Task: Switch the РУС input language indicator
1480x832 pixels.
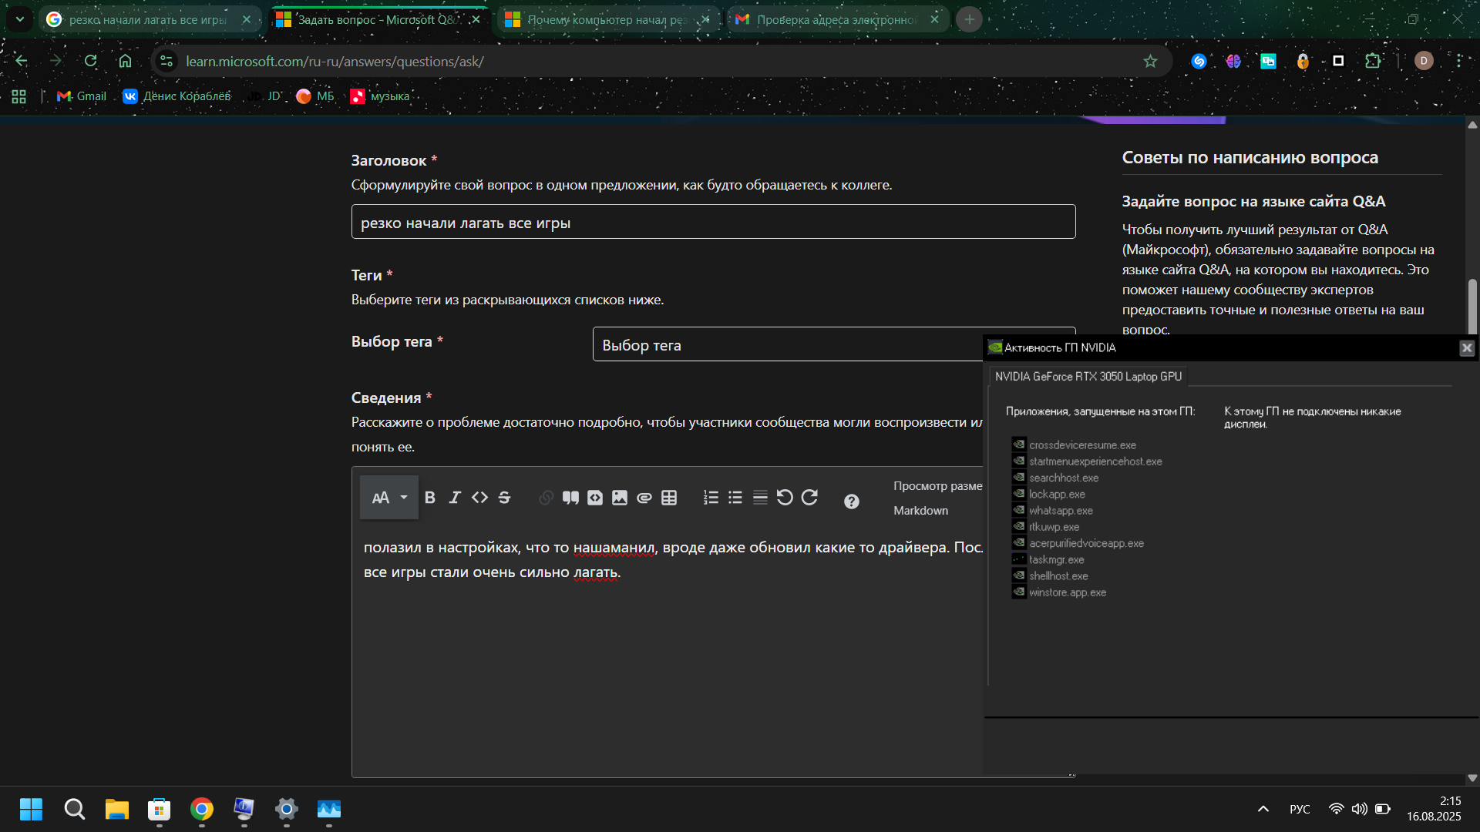Action: coord(1300,809)
